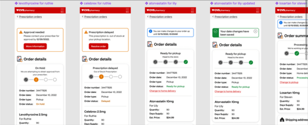Click the Change to pickup link

(x=289, y=82)
